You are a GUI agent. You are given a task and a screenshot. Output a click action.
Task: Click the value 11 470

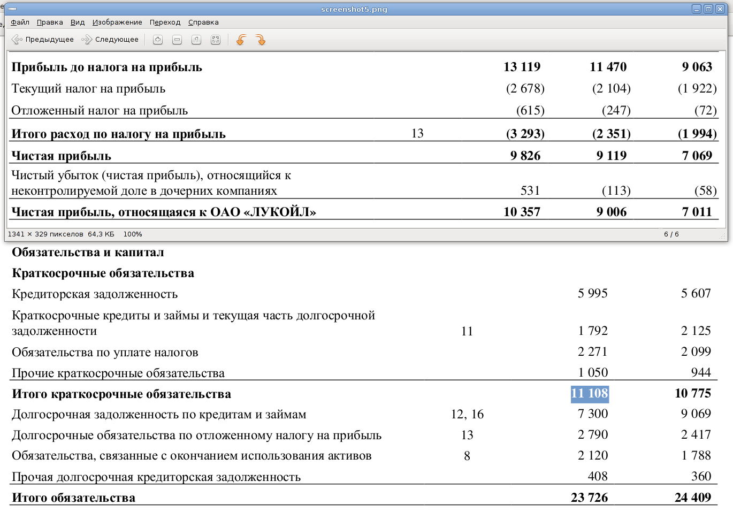click(608, 67)
